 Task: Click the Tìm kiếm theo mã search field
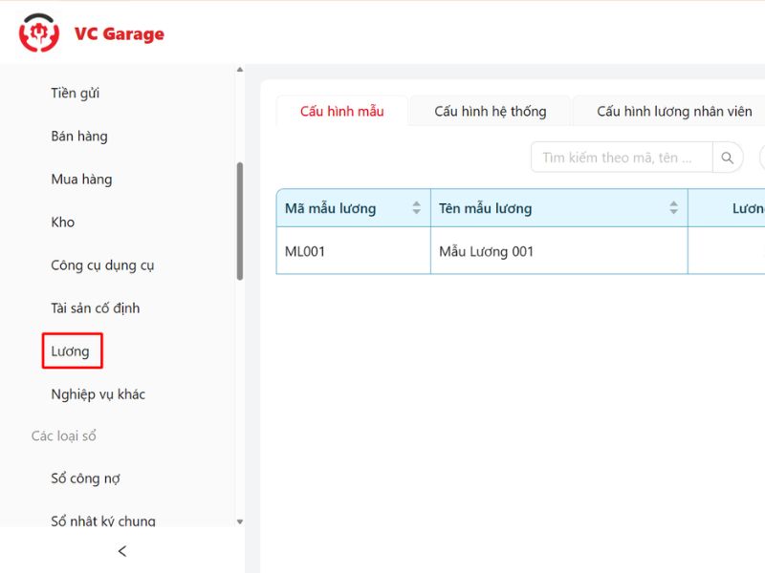point(622,157)
